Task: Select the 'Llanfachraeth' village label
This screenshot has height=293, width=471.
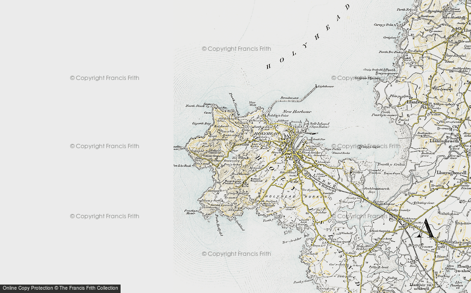Action: (444, 141)
